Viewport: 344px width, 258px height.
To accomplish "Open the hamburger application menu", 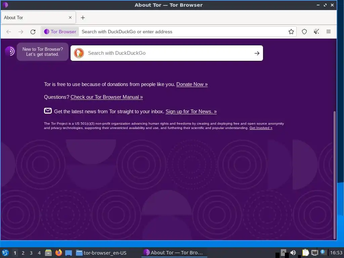I will click(328, 32).
